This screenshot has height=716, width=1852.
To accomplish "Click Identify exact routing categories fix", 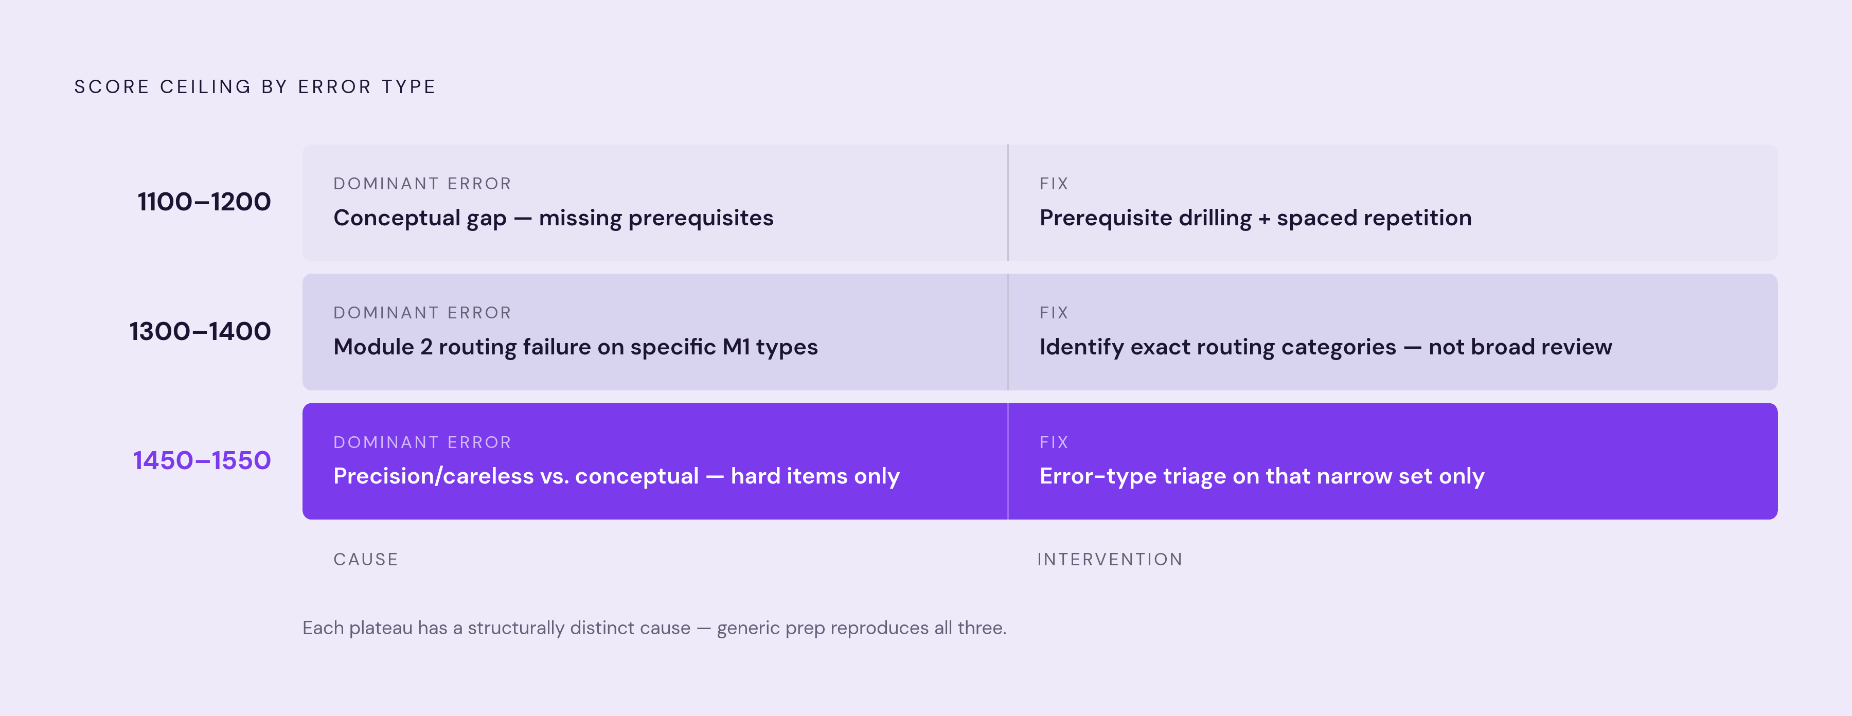I will (x=1326, y=347).
